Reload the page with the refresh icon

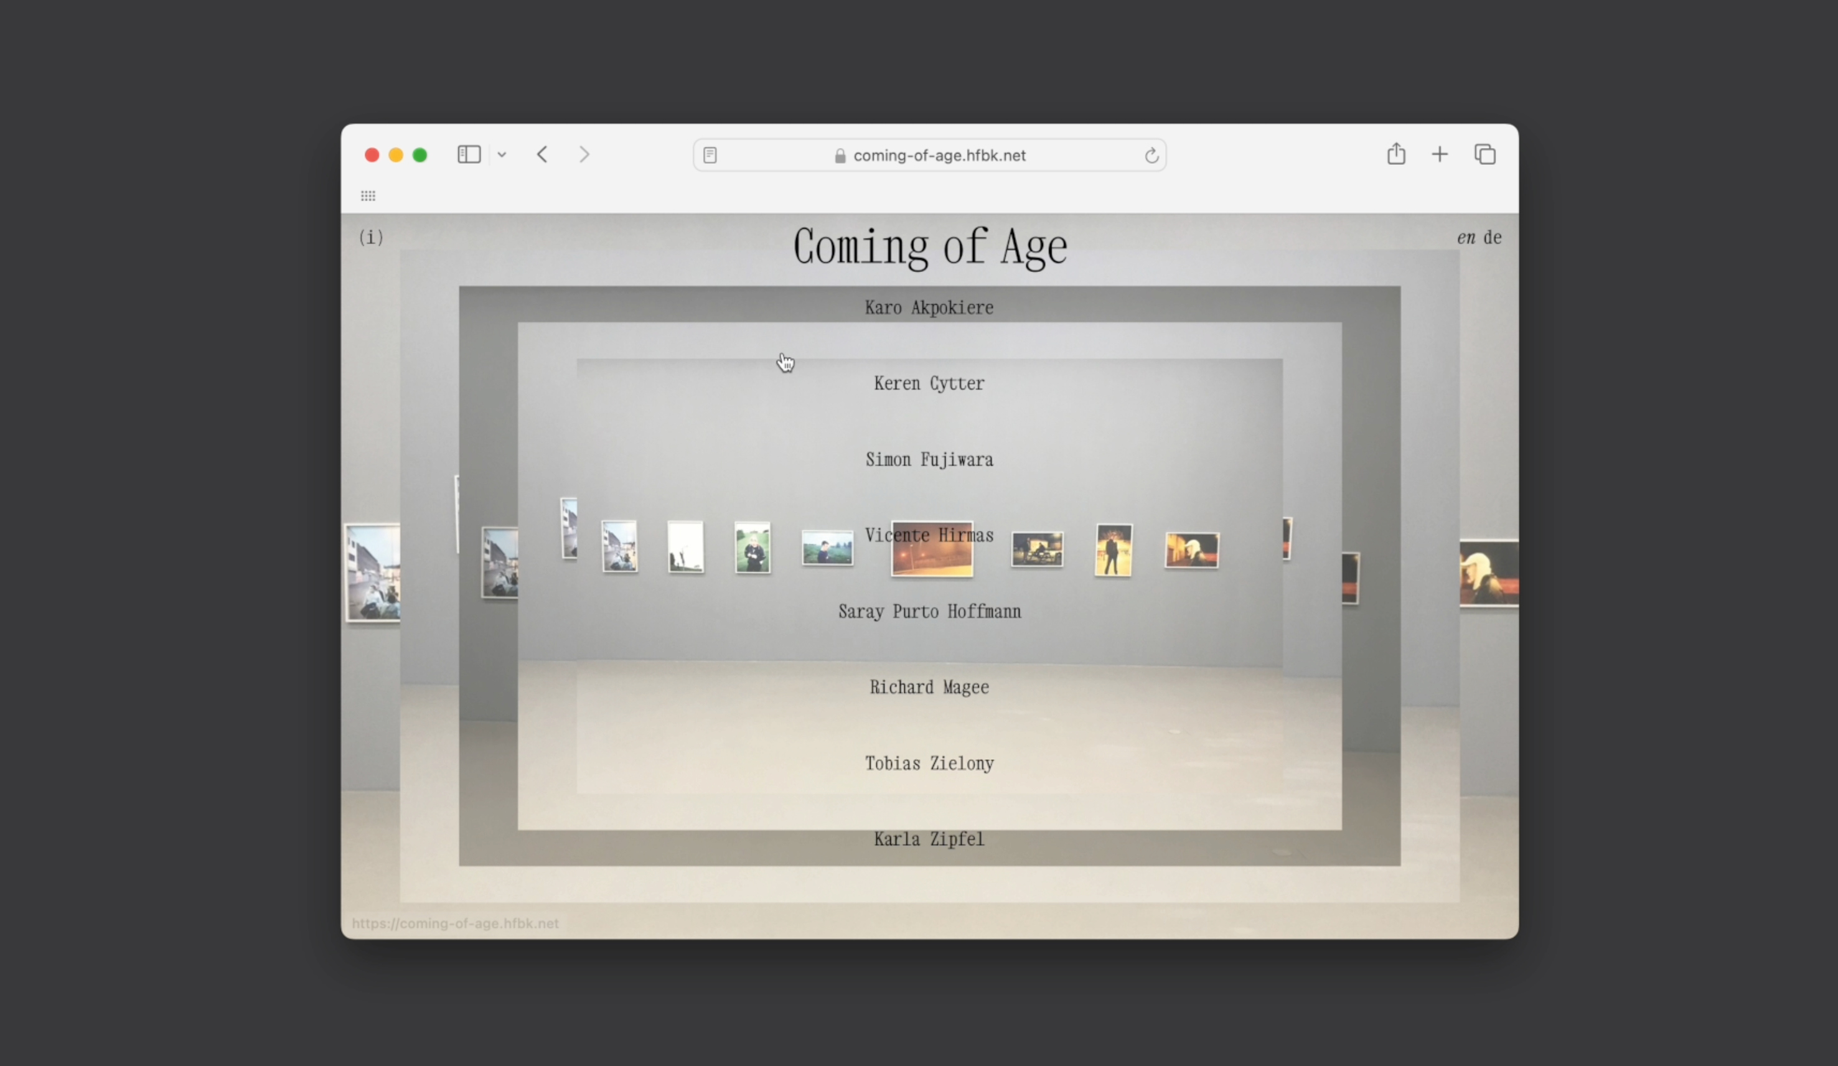[x=1151, y=156]
